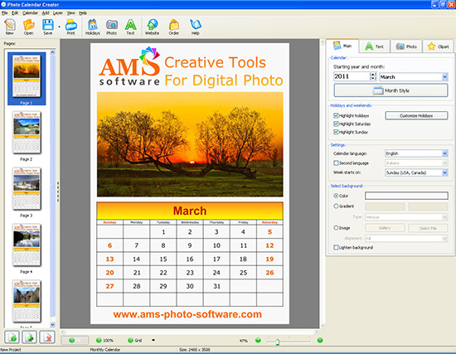Create a new project with New icon

(x=10, y=27)
